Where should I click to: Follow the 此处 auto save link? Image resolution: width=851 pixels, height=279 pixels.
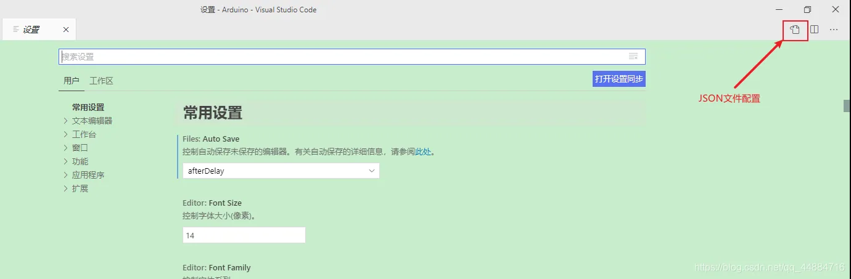coord(423,152)
